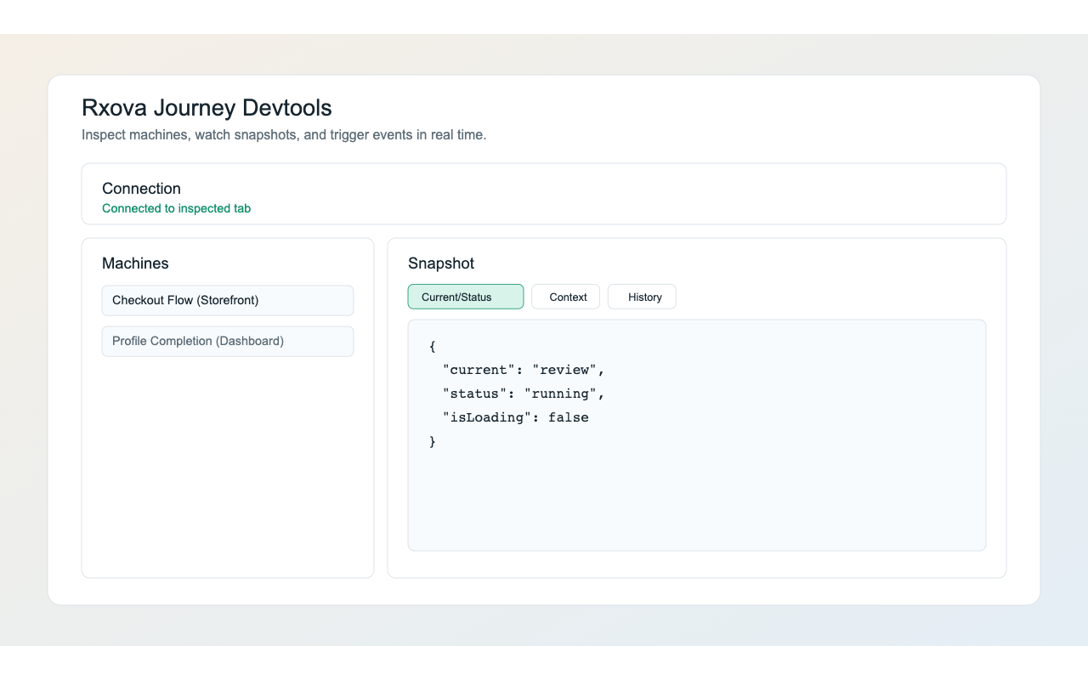The image size is (1088, 680).
Task: Click the opening brace in the snapshot
Action: (432, 346)
